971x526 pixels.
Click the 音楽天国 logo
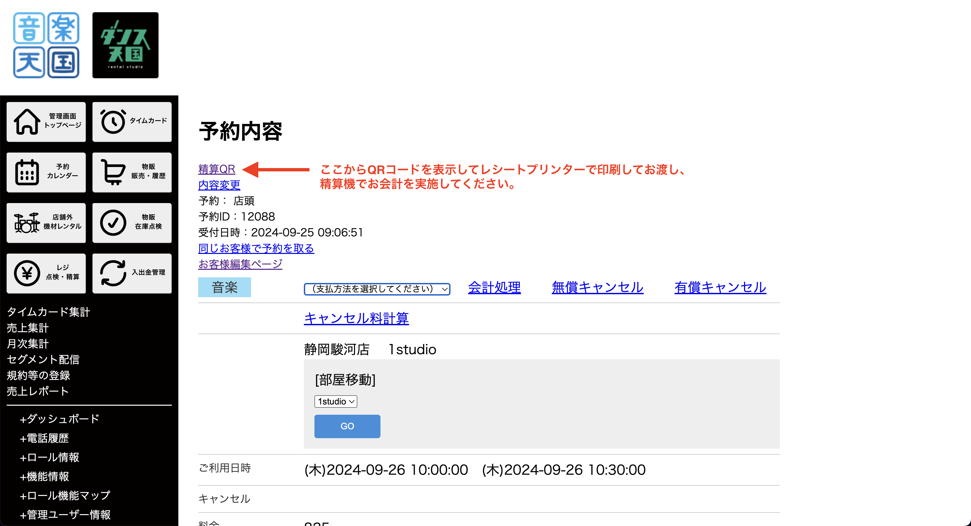pyautogui.click(x=46, y=45)
